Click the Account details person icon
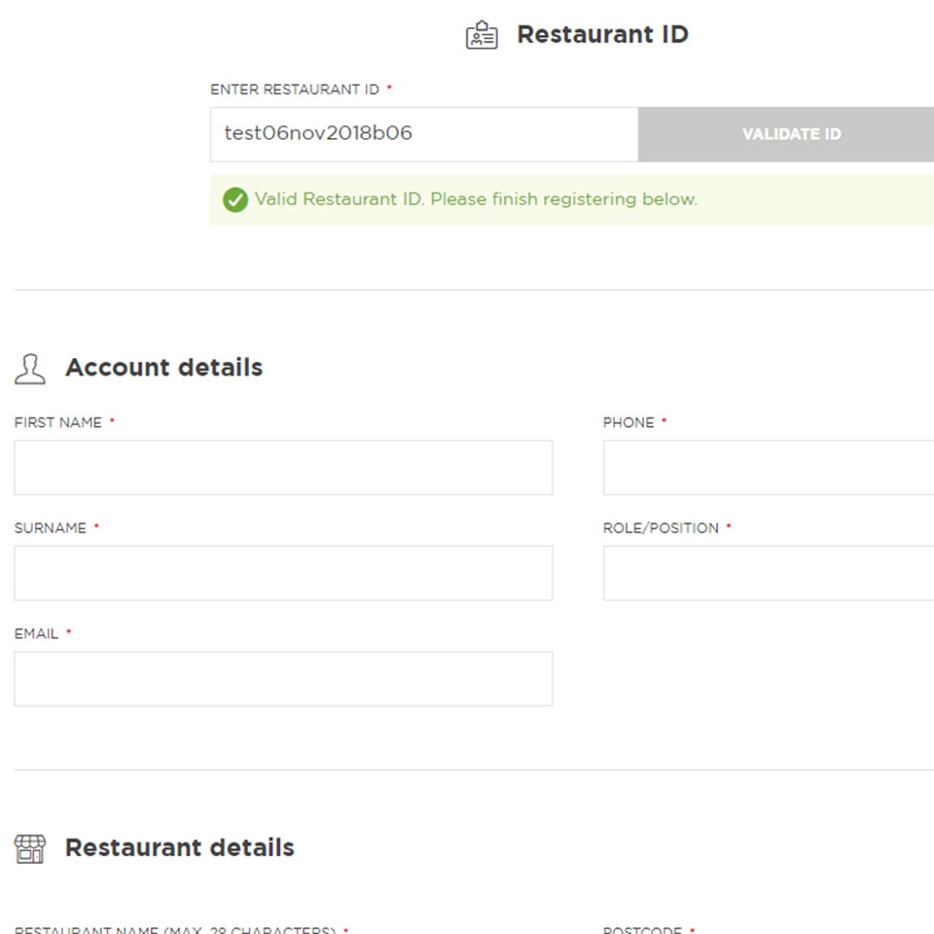Image resolution: width=934 pixels, height=934 pixels. coord(30,369)
